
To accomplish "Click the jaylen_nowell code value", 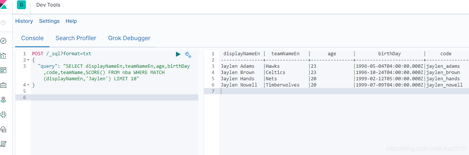I will (444, 85).
